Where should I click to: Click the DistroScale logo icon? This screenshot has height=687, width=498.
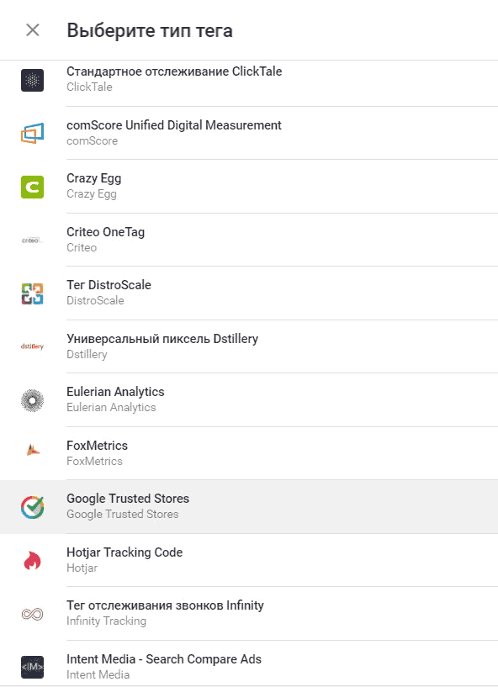[x=33, y=293]
